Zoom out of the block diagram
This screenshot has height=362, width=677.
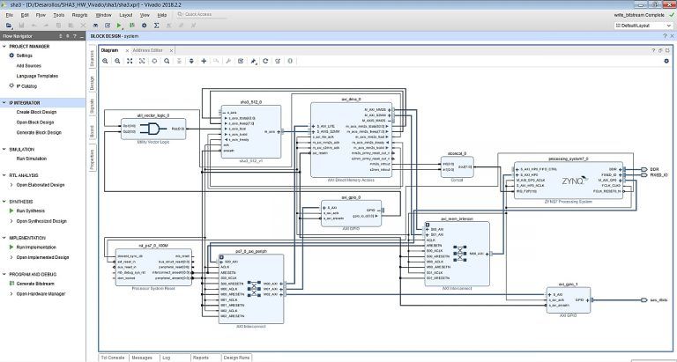click(x=117, y=62)
